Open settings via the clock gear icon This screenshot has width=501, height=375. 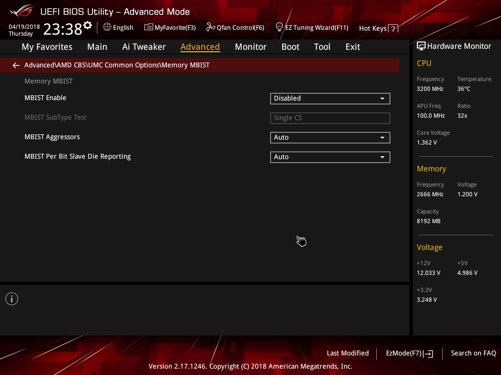(x=88, y=25)
